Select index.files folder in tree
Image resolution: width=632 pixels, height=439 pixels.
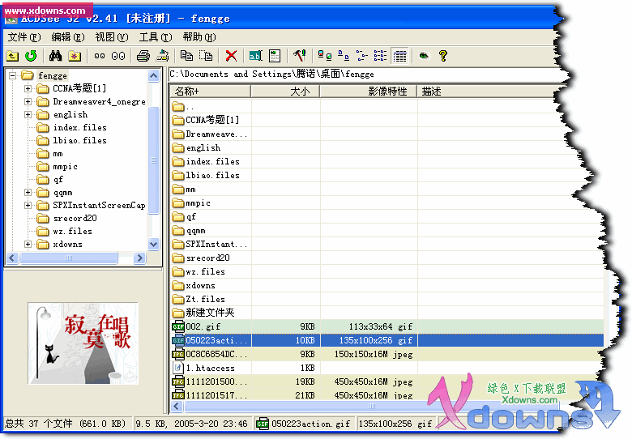point(79,128)
